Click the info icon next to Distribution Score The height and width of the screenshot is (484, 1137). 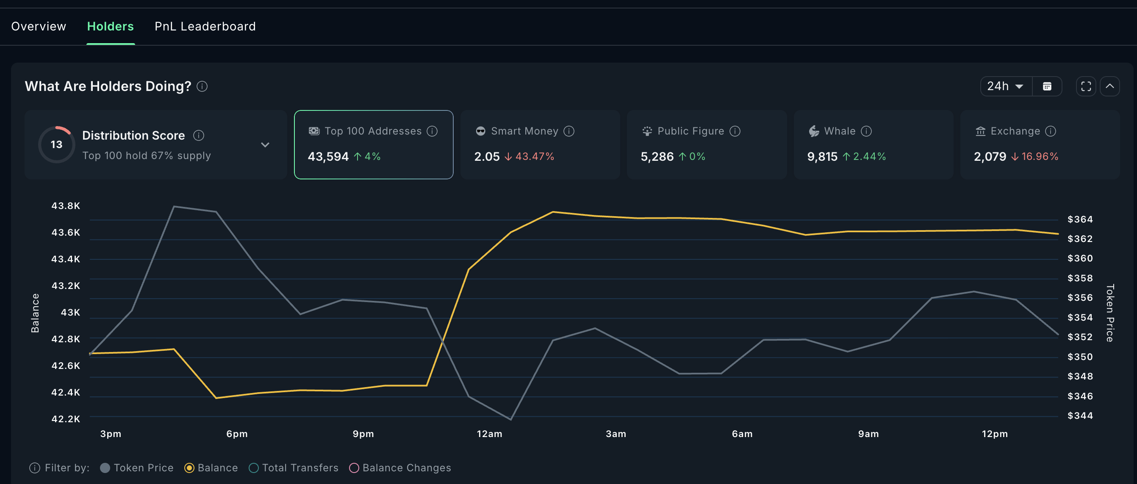(199, 135)
